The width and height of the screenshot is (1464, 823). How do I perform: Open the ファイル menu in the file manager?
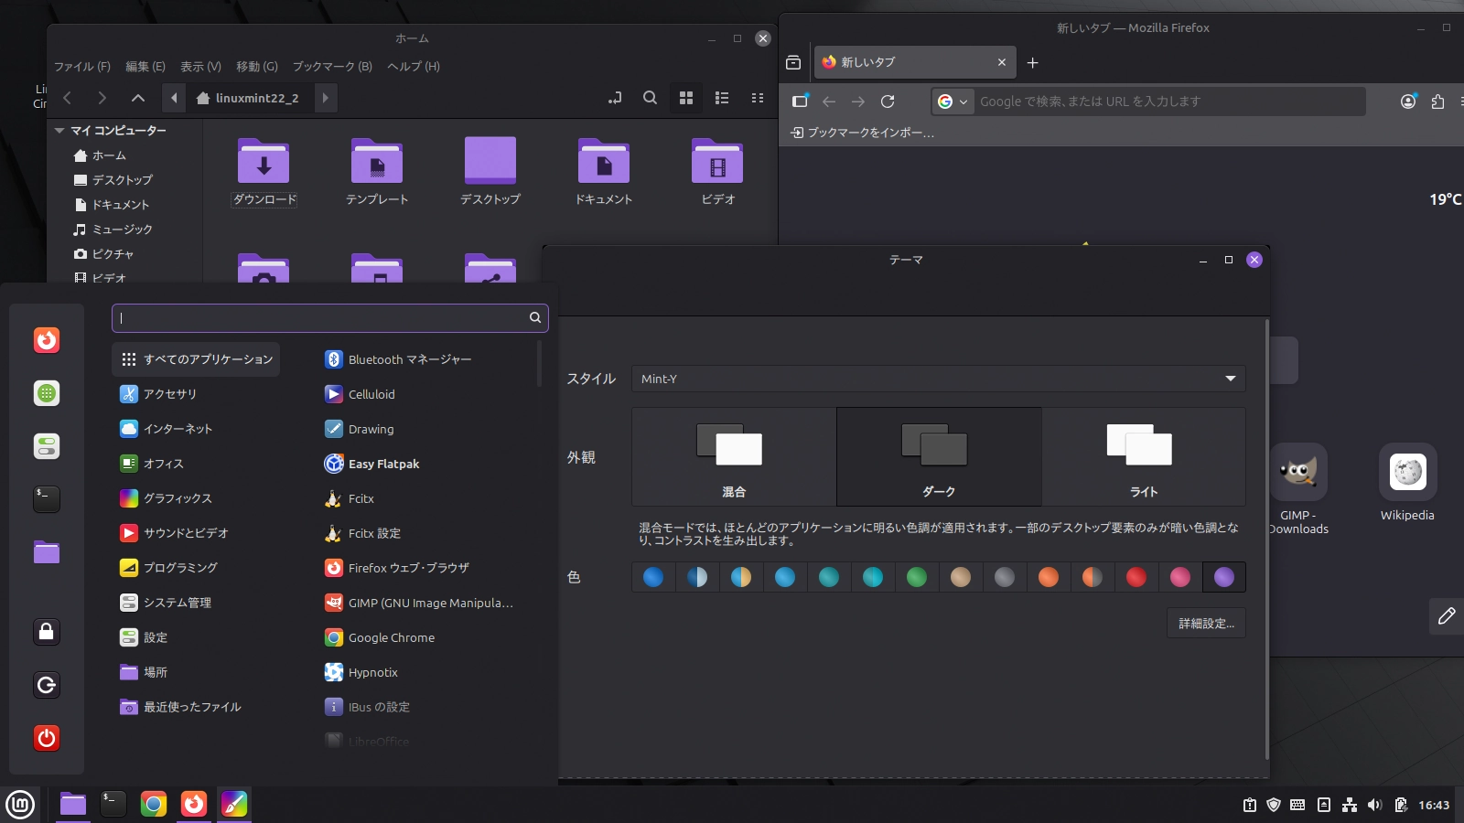click(x=82, y=66)
